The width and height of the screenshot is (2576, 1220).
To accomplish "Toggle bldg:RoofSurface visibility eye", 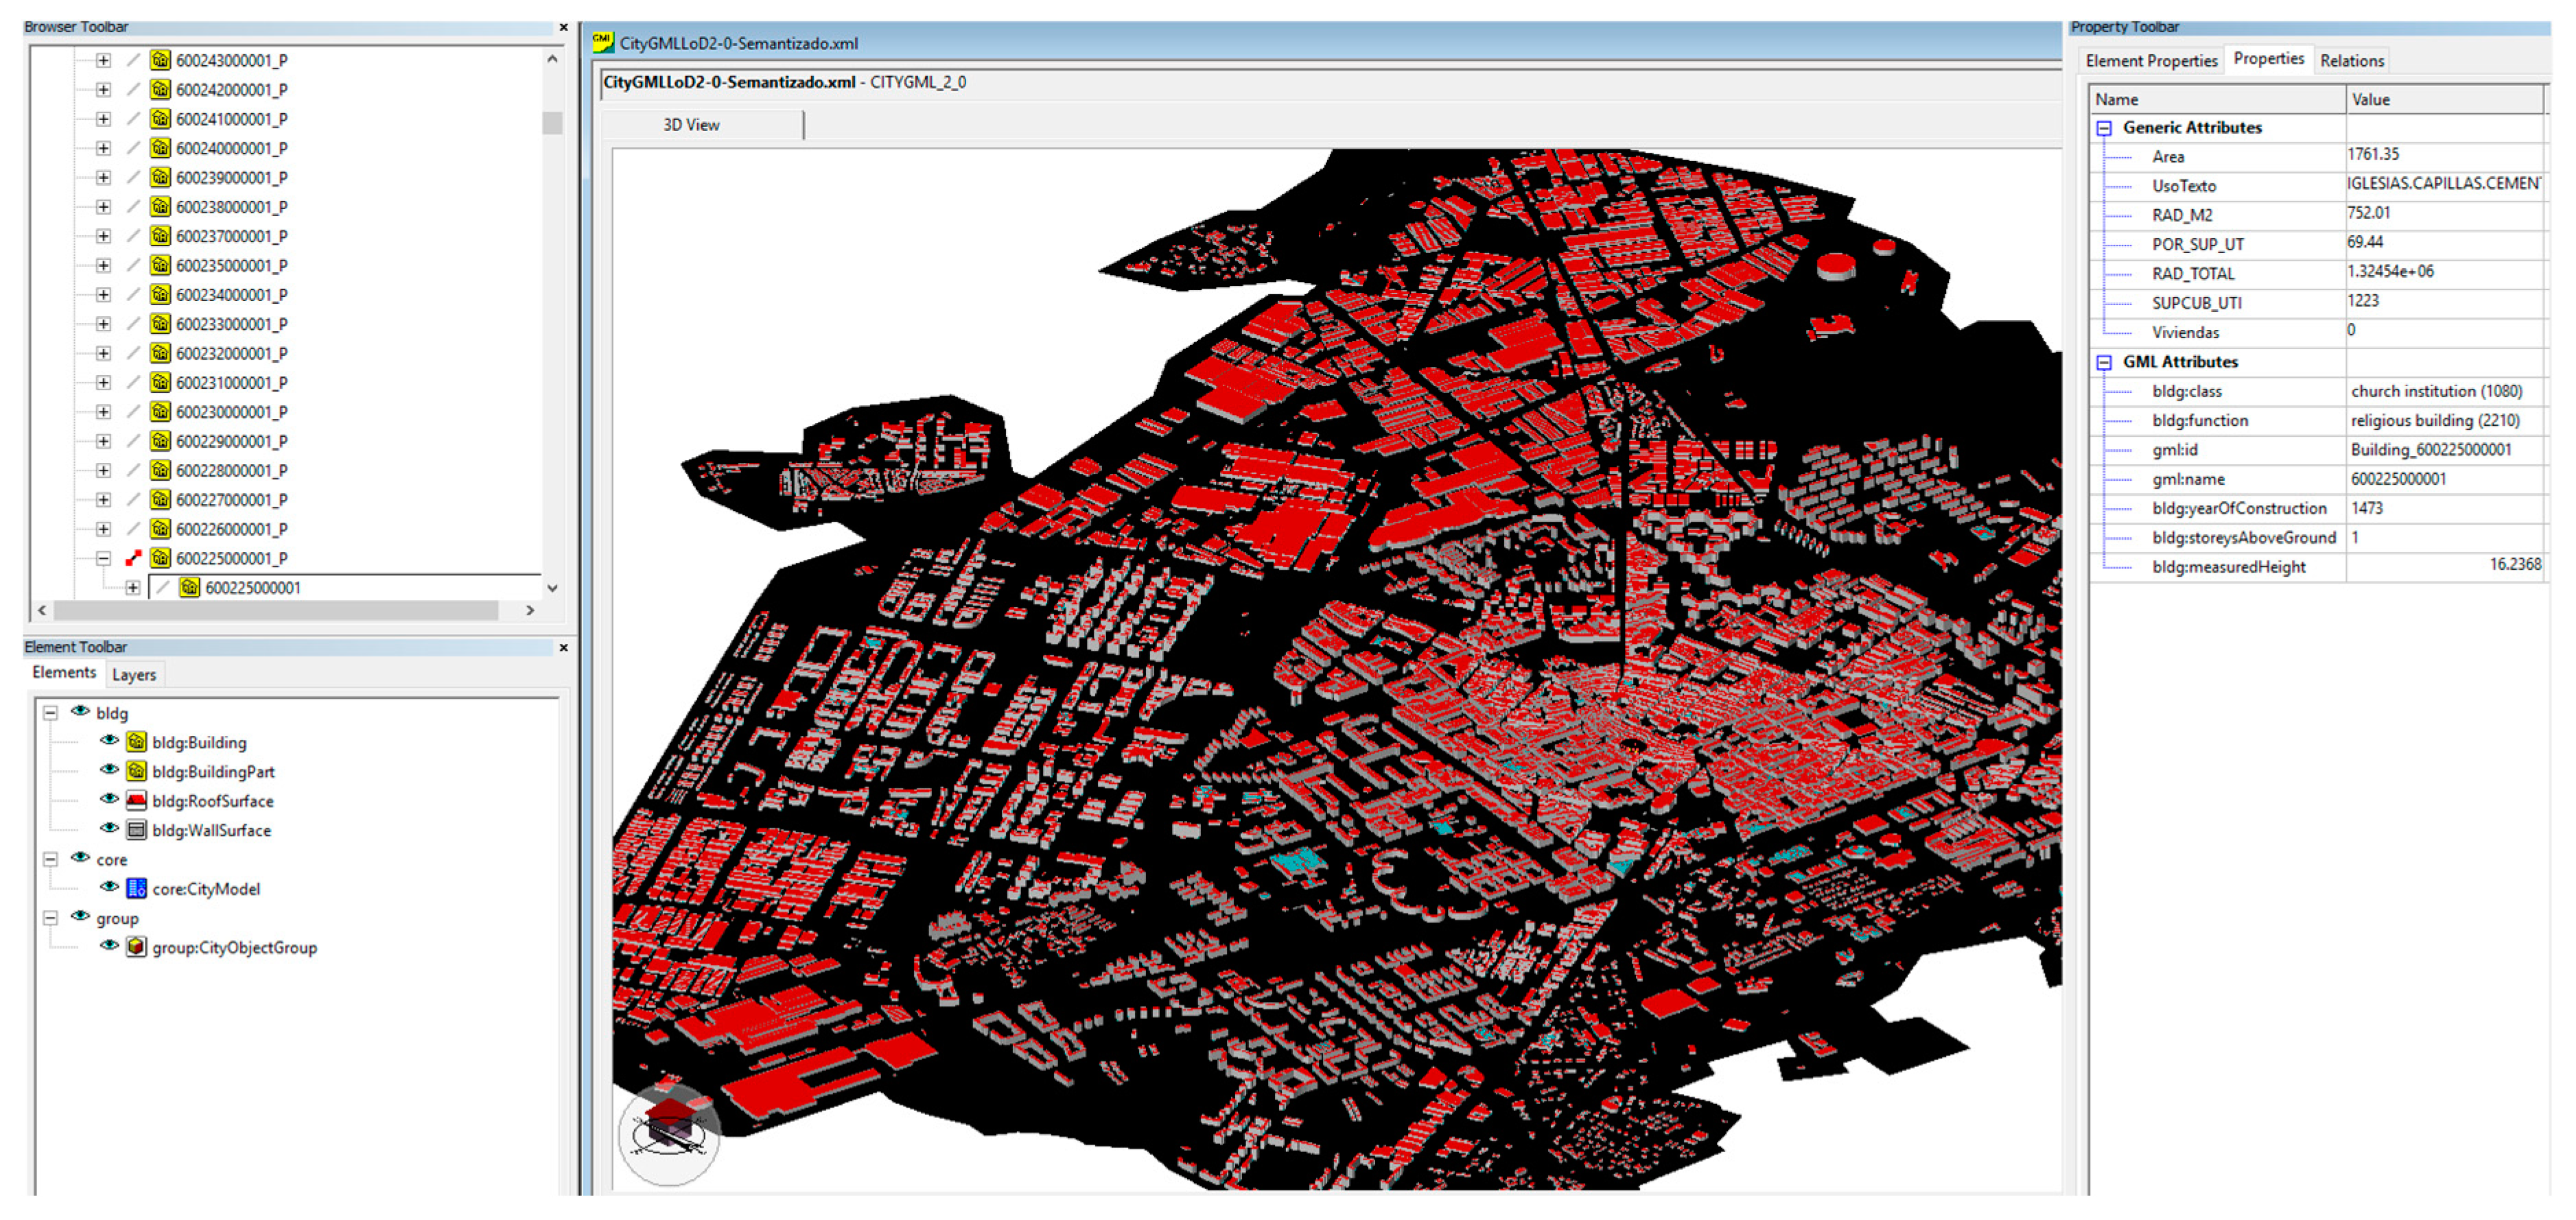I will coord(109,798).
